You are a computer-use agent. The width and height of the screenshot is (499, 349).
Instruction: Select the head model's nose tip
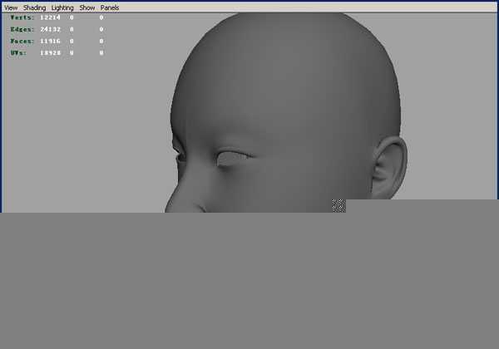pyautogui.click(x=169, y=206)
